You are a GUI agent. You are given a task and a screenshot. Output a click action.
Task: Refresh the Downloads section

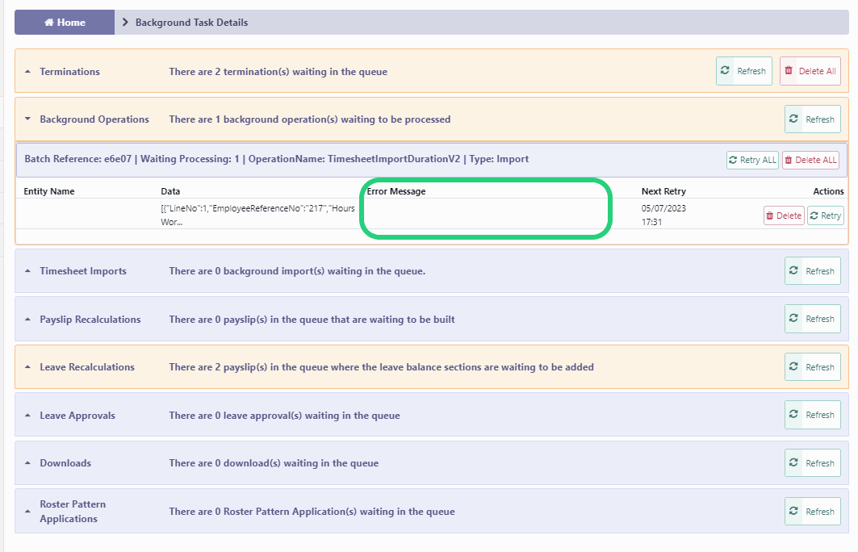813,463
